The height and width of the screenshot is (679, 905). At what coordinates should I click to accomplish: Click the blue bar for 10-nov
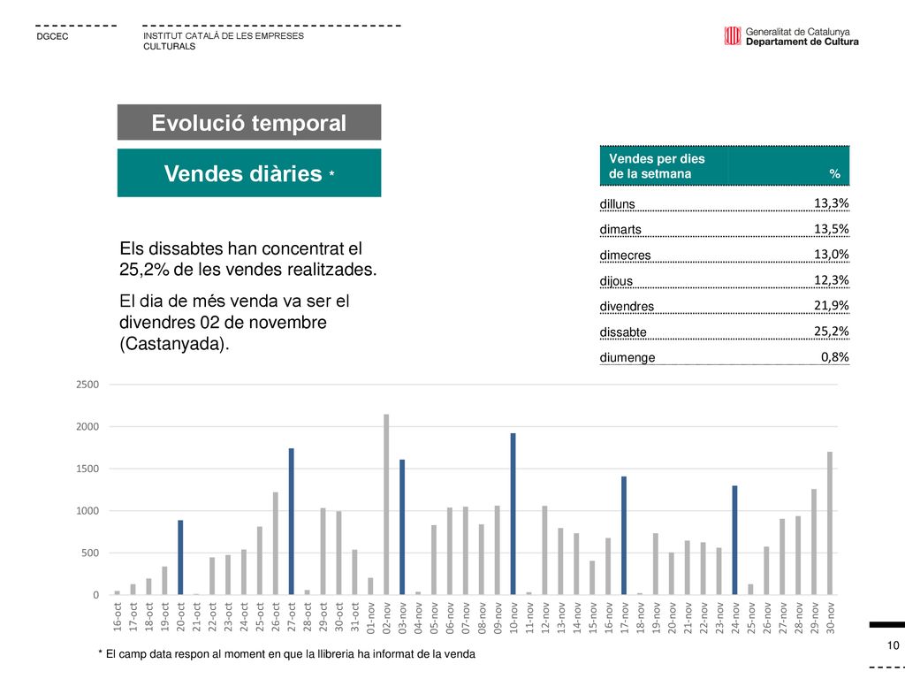click(513, 514)
